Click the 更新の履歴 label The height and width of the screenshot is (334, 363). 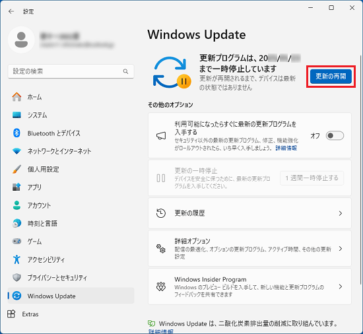(x=189, y=213)
